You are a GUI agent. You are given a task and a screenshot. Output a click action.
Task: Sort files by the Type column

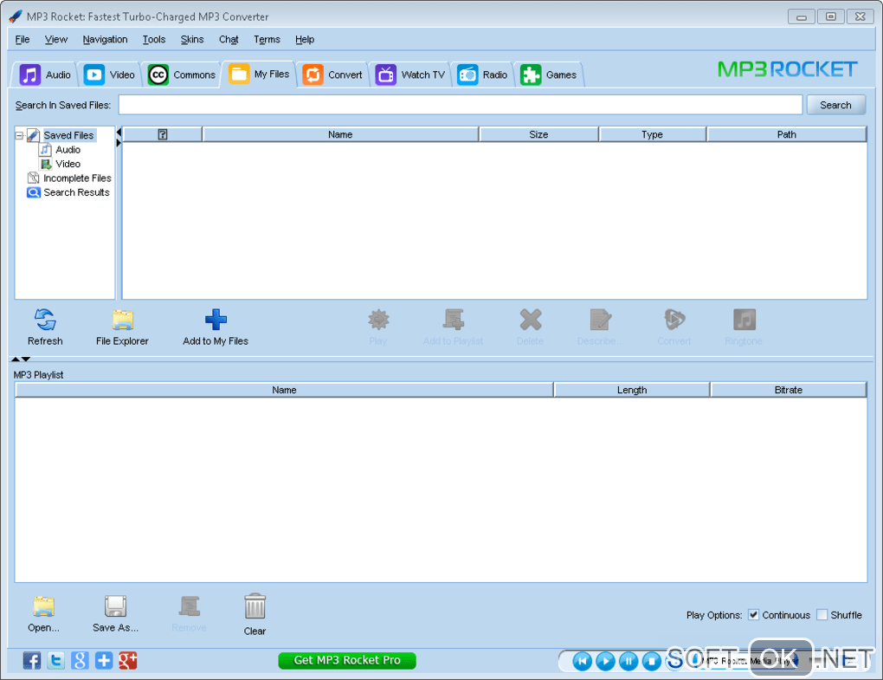[x=652, y=134]
